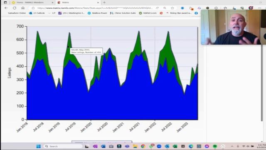The width and height of the screenshot is (266, 150).
Task: Open Mailbox Power bookmark
Action: point(98,13)
